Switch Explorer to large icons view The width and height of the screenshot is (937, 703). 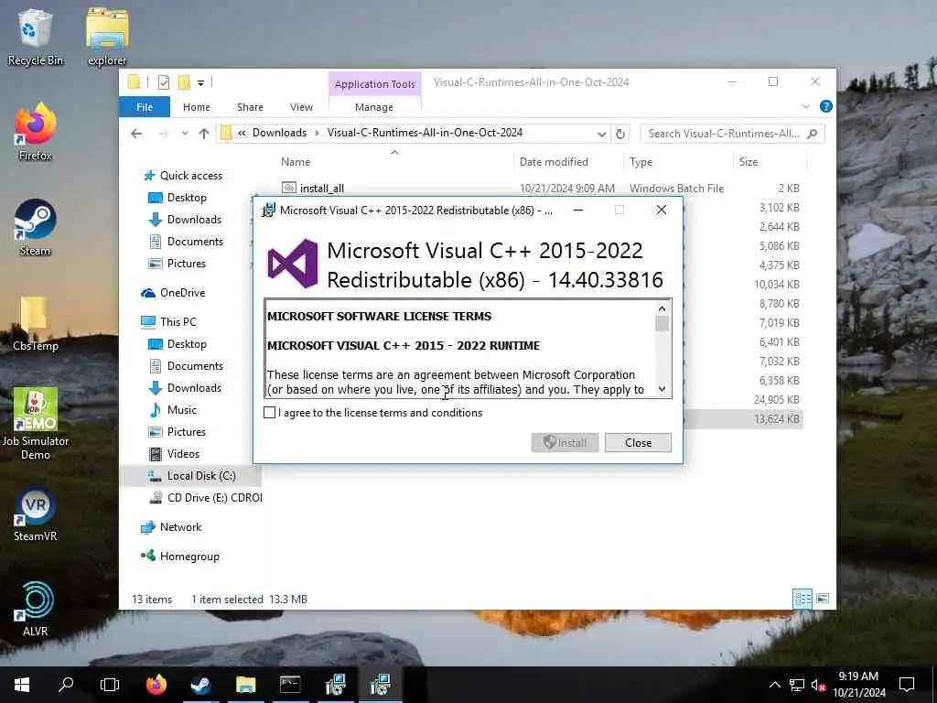(x=823, y=599)
